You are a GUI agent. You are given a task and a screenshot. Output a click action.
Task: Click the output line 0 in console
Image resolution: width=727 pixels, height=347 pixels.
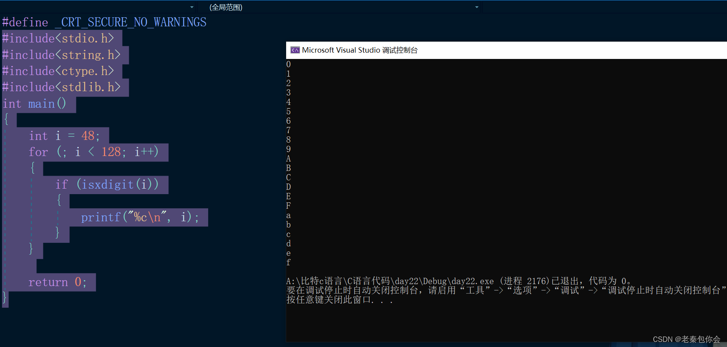tap(289, 64)
